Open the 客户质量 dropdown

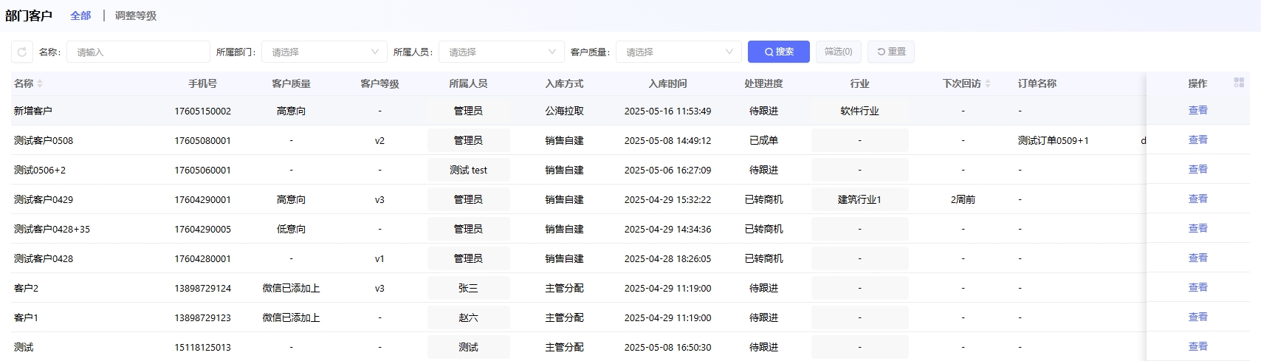click(678, 52)
